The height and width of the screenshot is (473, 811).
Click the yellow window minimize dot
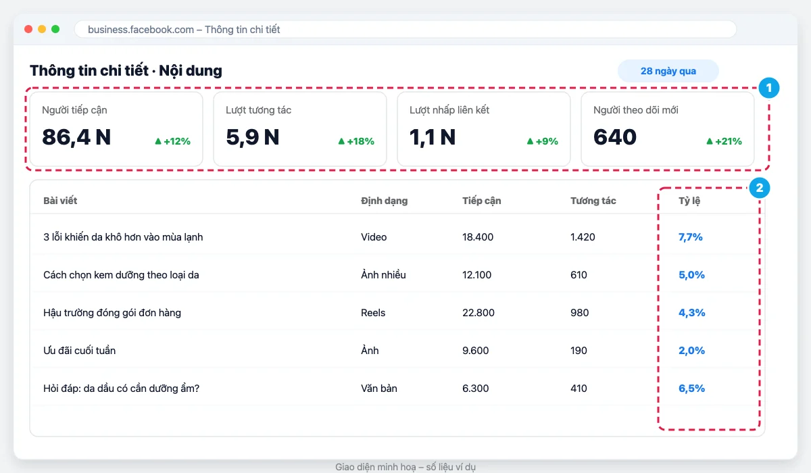(x=42, y=29)
